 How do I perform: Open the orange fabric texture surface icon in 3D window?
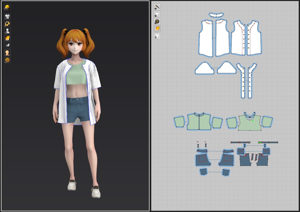coord(7,38)
